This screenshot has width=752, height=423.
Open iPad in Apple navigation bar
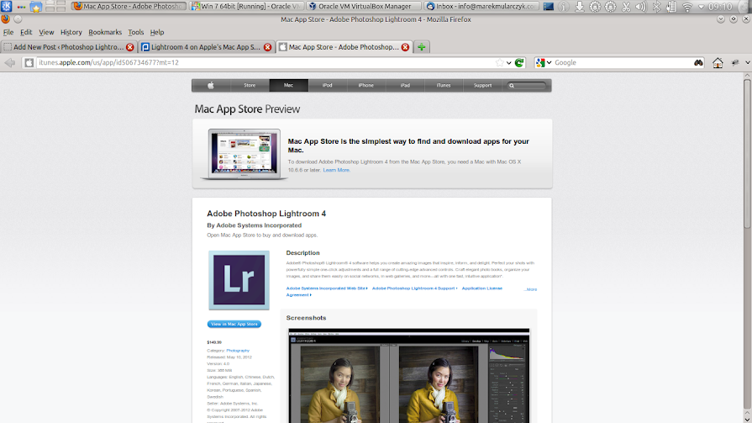pyautogui.click(x=405, y=86)
